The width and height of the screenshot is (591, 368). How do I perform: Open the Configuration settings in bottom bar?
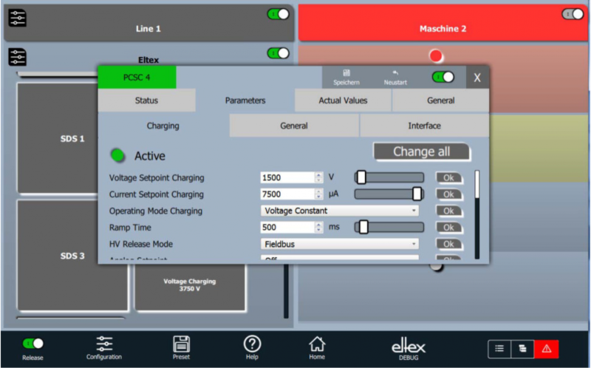tap(104, 347)
